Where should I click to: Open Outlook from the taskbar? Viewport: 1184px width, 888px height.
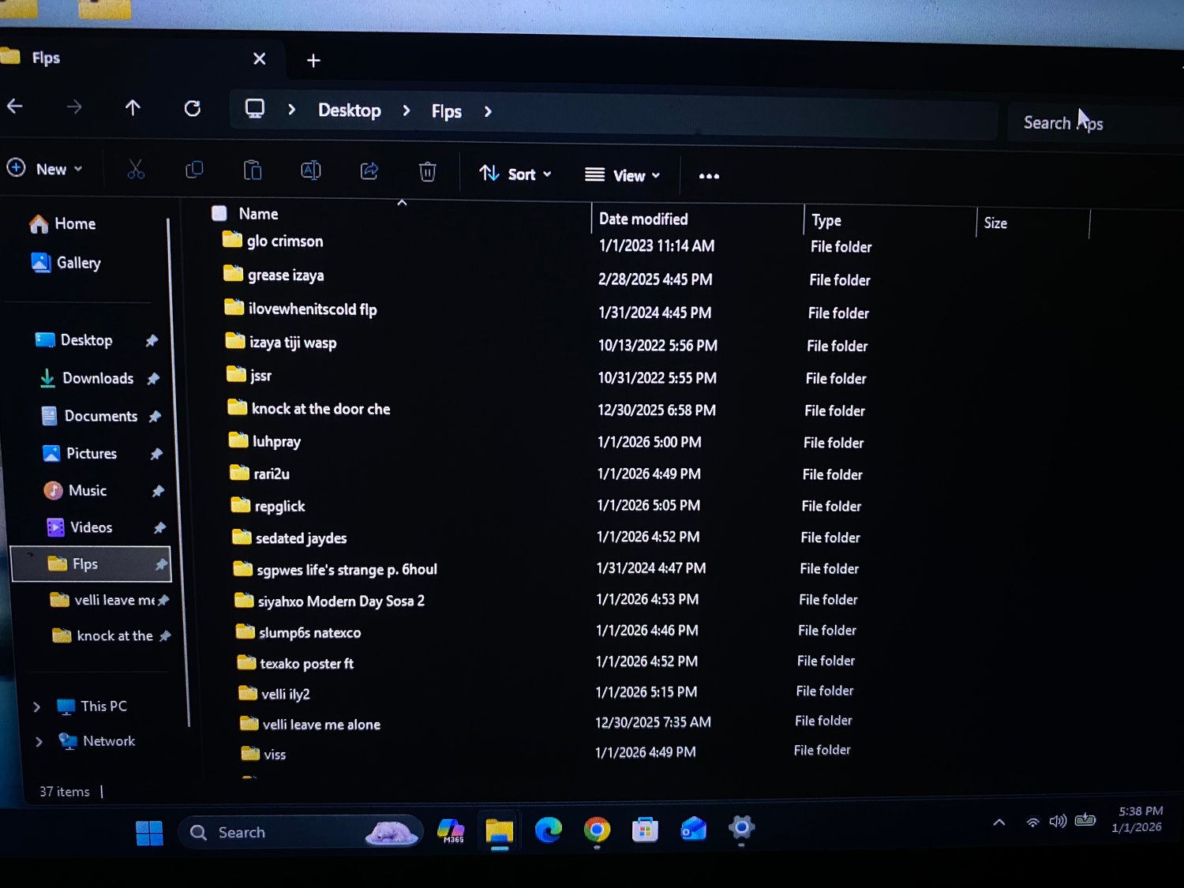click(x=693, y=829)
